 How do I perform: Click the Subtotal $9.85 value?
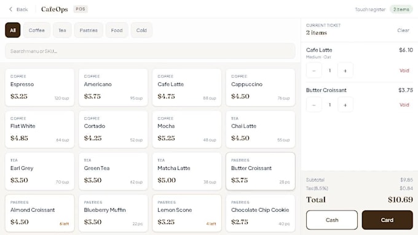406,180
